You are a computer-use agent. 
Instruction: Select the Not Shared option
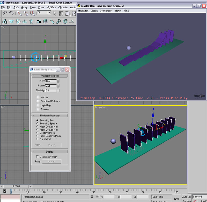point(38,139)
